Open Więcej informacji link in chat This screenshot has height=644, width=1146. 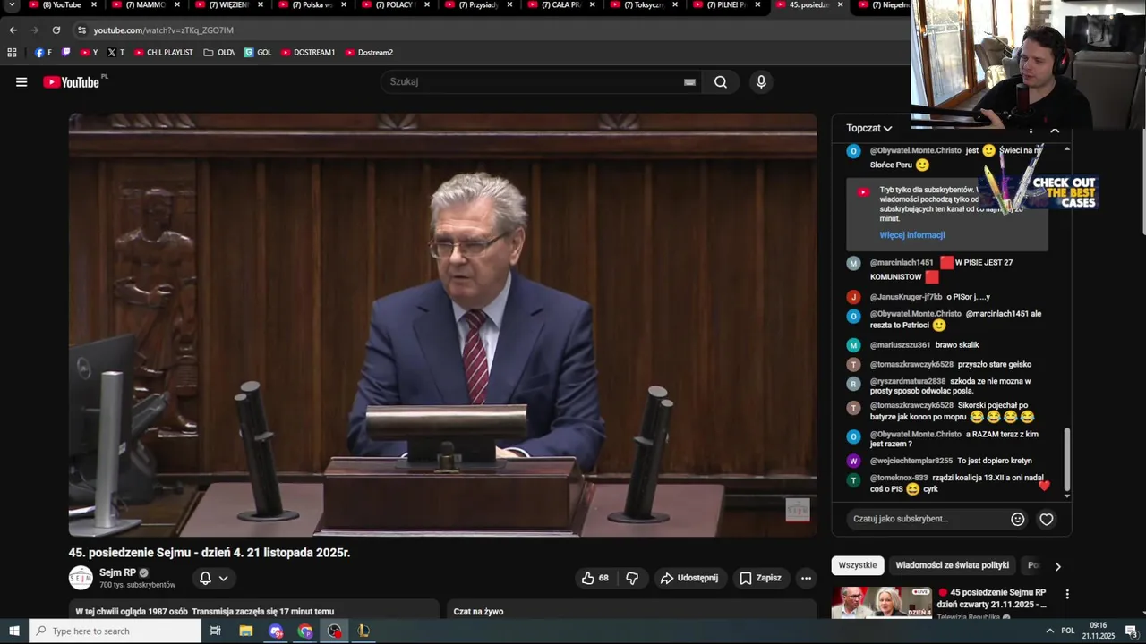(912, 235)
